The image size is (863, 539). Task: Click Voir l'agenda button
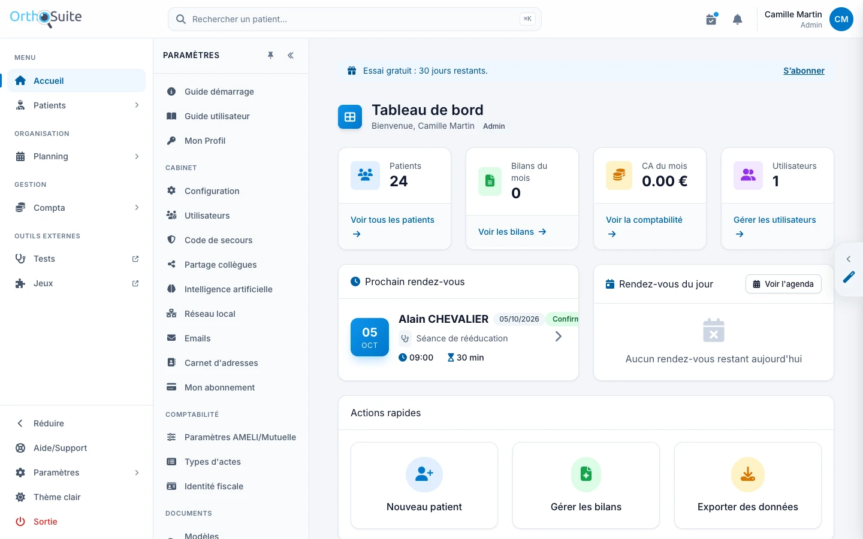pyautogui.click(x=783, y=284)
